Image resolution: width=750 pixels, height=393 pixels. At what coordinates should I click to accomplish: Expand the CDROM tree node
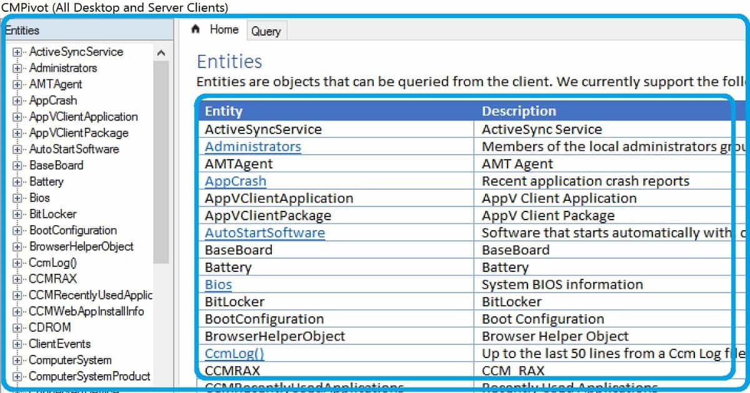pos(17,327)
